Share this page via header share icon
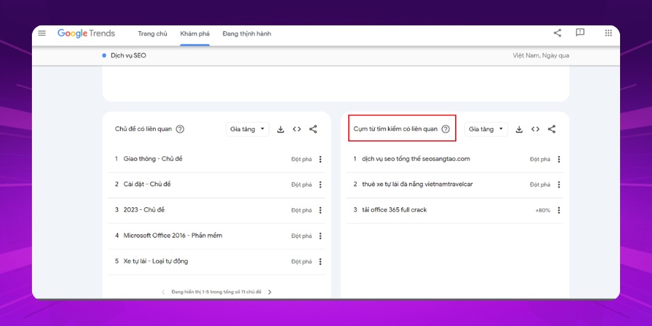652x326 pixels. 557,33
